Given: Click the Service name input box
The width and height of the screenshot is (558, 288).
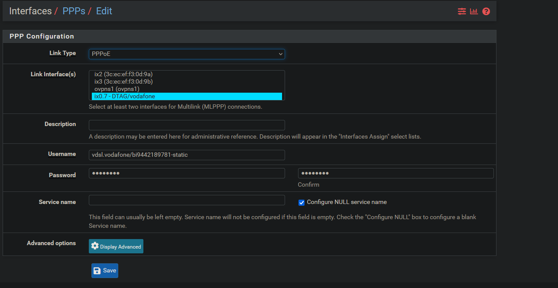Looking at the screenshot, I should click(x=187, y=200).
